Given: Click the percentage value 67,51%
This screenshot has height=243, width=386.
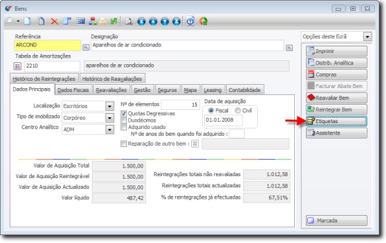Looking at the screenshot, I should pyautogui.click(x=267, y=197).
